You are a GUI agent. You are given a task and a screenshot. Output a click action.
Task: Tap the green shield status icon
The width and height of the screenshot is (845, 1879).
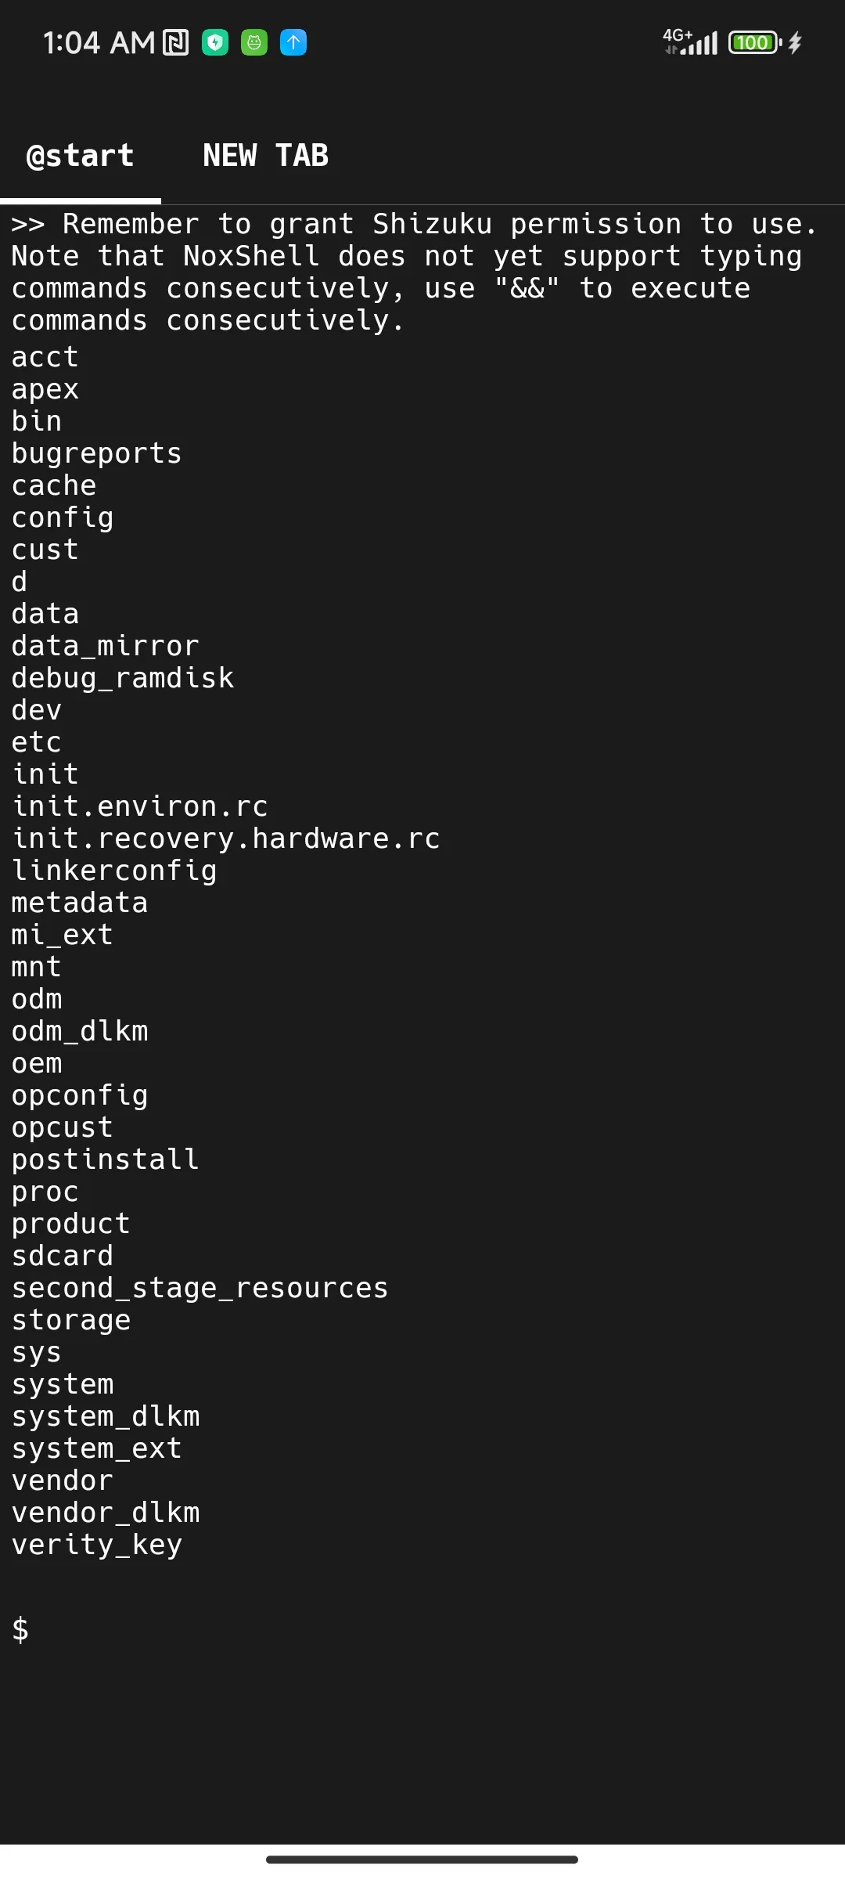[215, 42]
